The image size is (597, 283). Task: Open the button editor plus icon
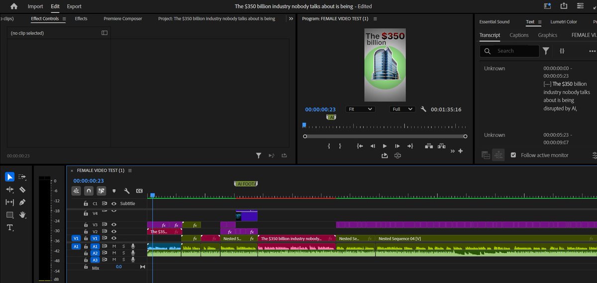coord(461,151)
